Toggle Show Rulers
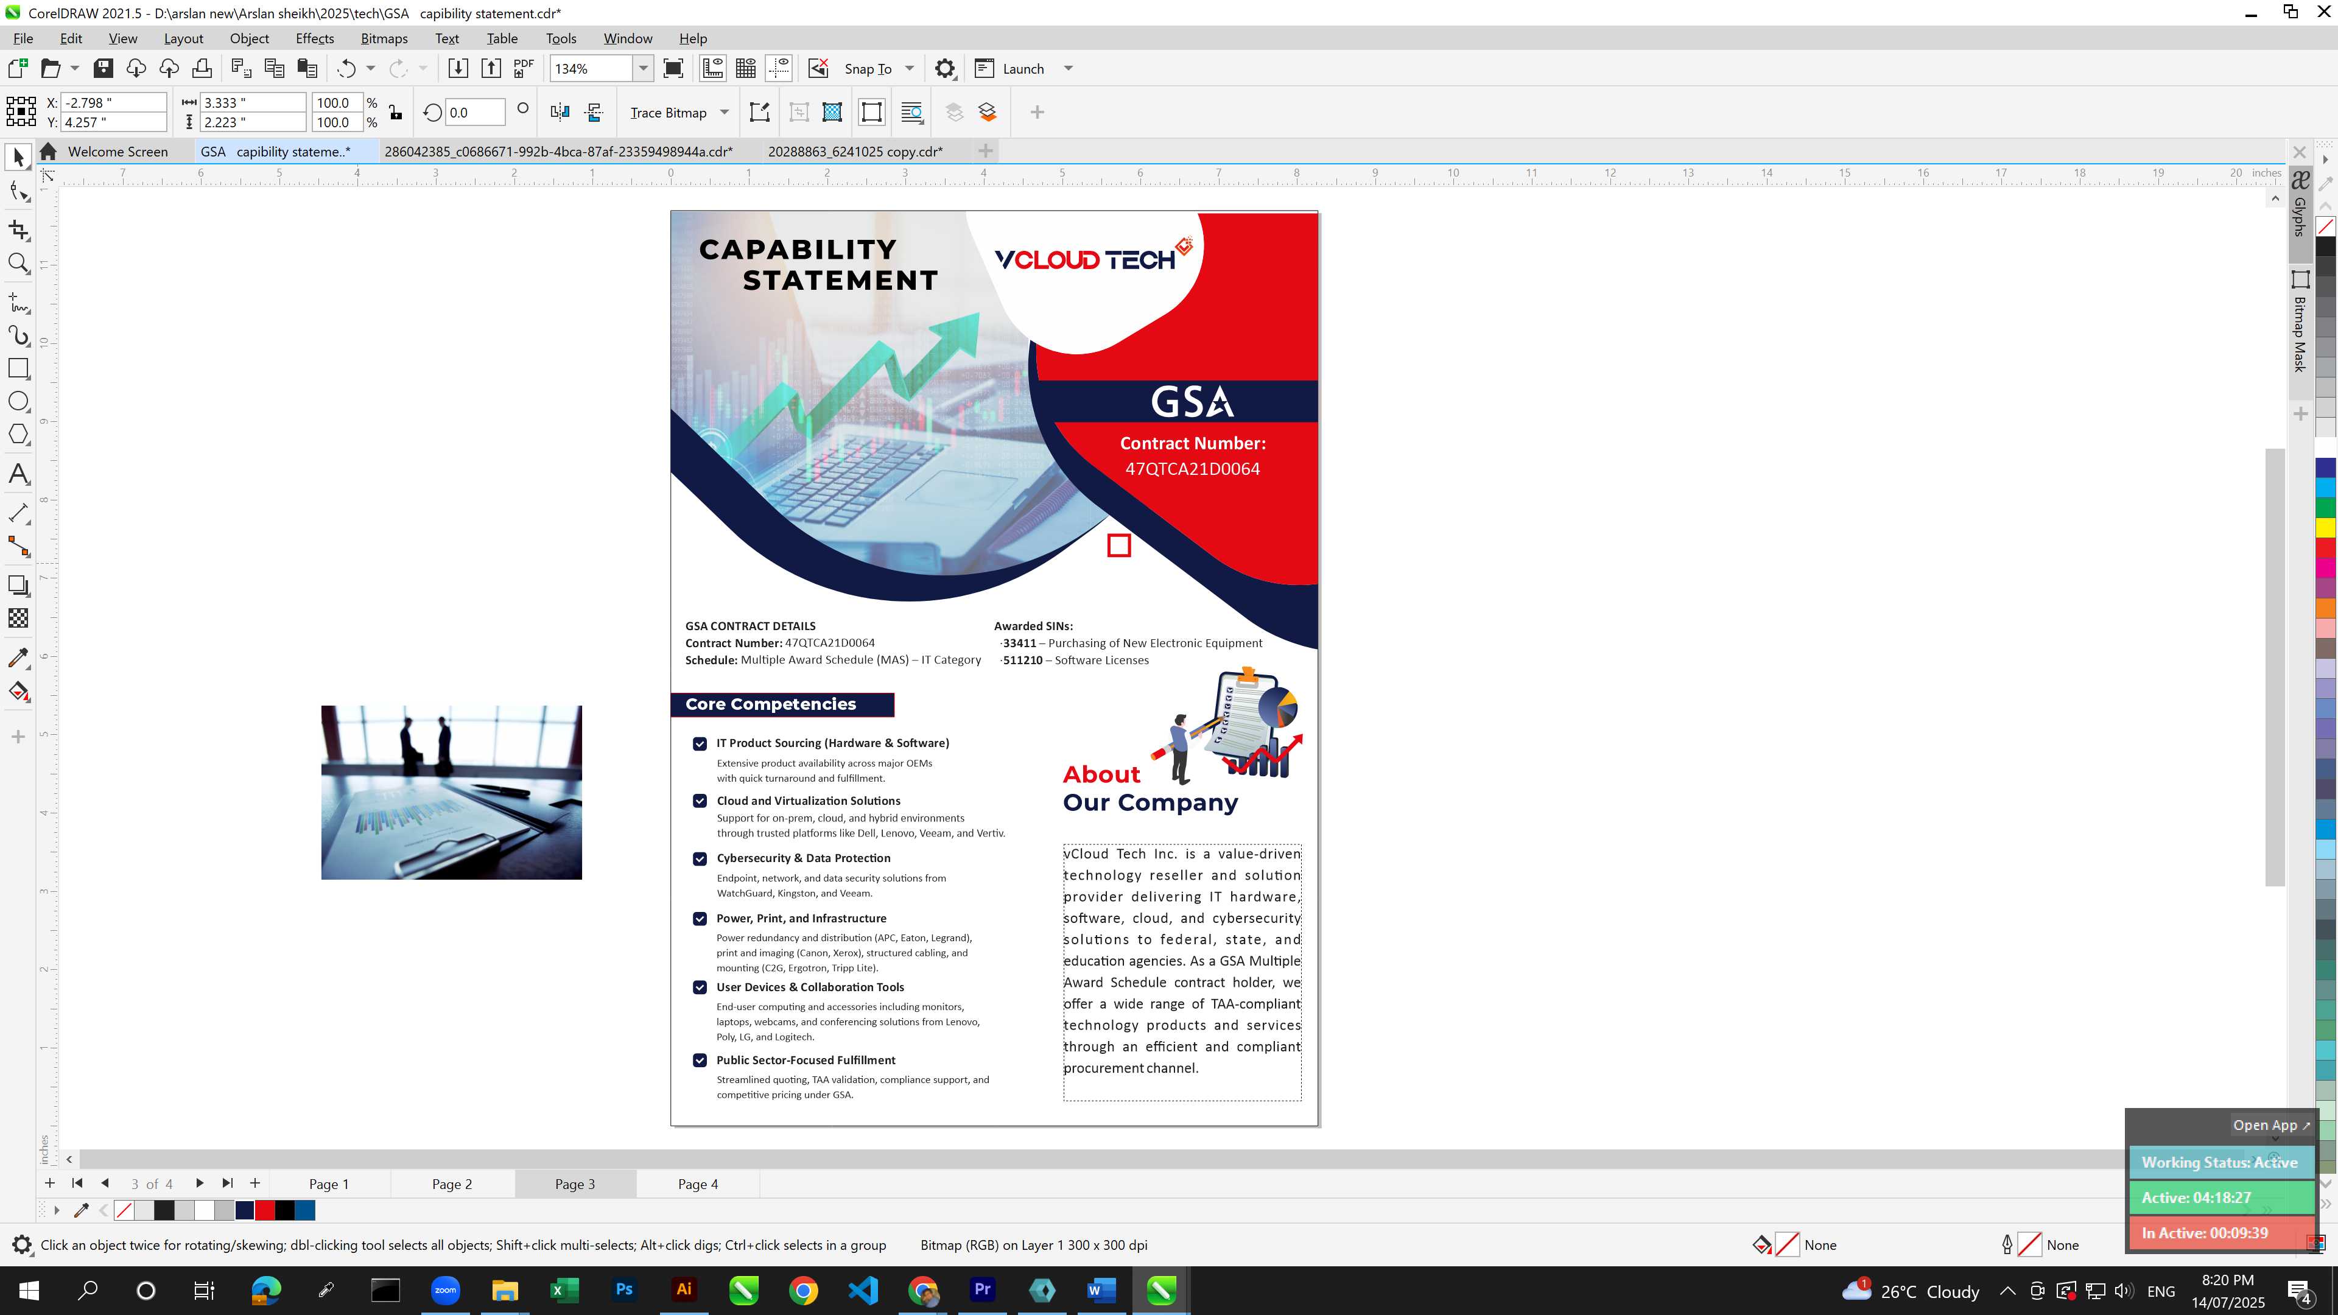The width and height of the screenshot is (2338, 1315). (x=712, y=69)
